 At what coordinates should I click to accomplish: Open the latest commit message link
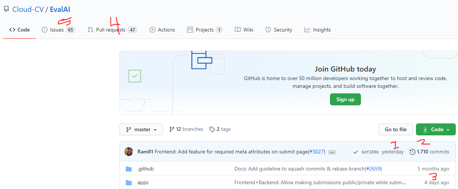click(x=231, y=152)
